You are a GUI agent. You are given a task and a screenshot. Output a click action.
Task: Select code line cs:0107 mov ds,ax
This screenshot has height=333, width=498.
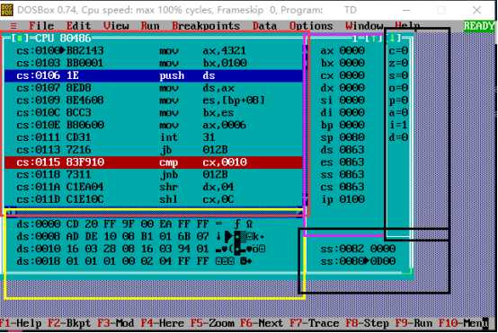(154, 88)
